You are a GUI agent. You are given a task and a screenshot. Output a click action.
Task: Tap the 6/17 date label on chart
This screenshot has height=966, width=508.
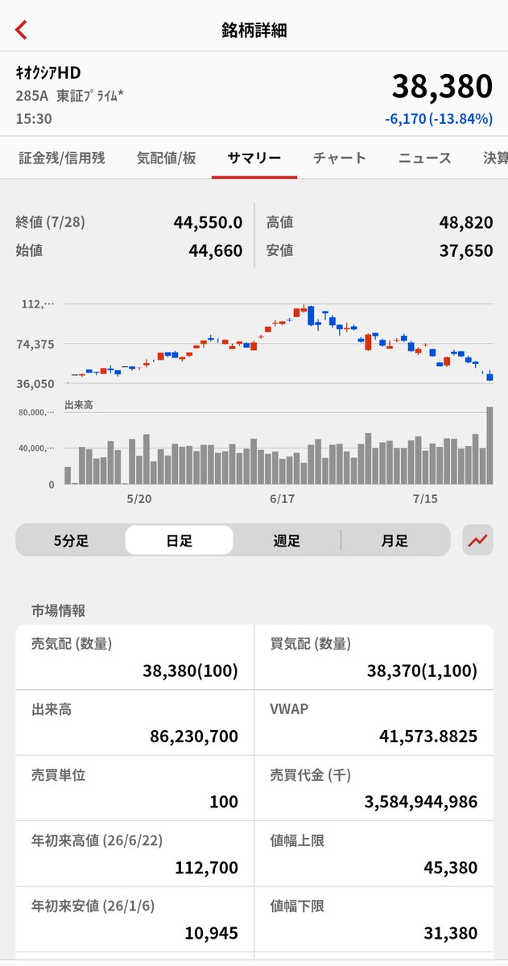[x=282, y=499]
